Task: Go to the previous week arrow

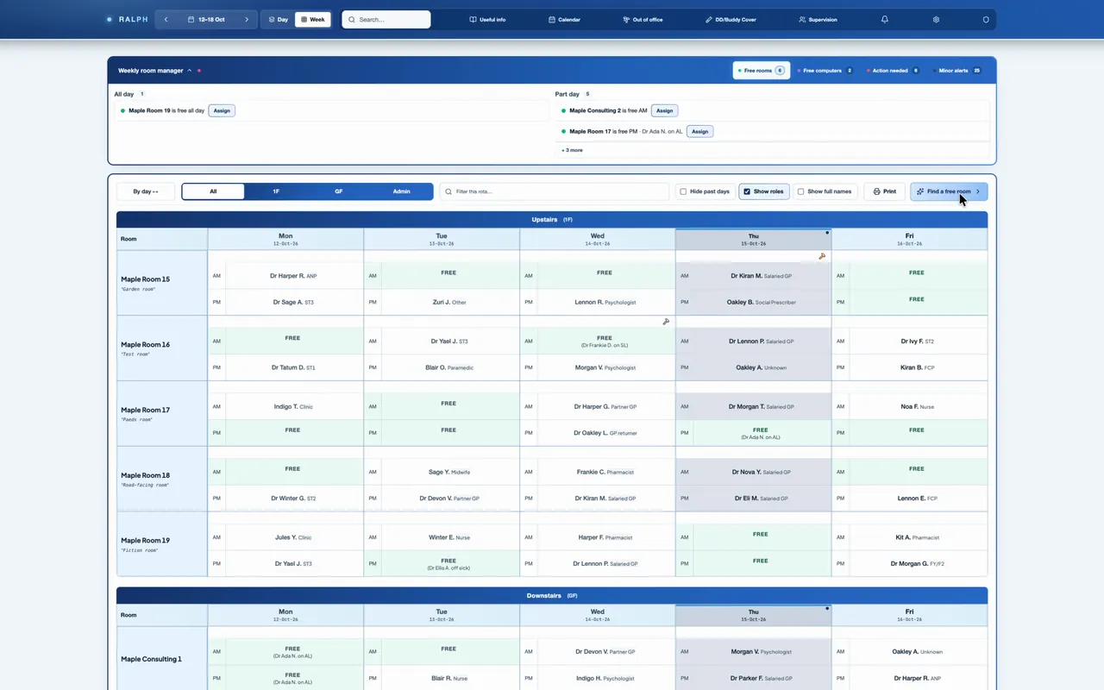Action: pyautogui.click(x=166, y=19)
